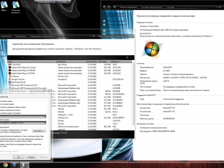Click the Adobe Flash Player 23 ActiveX icon

tap(10, 67)
